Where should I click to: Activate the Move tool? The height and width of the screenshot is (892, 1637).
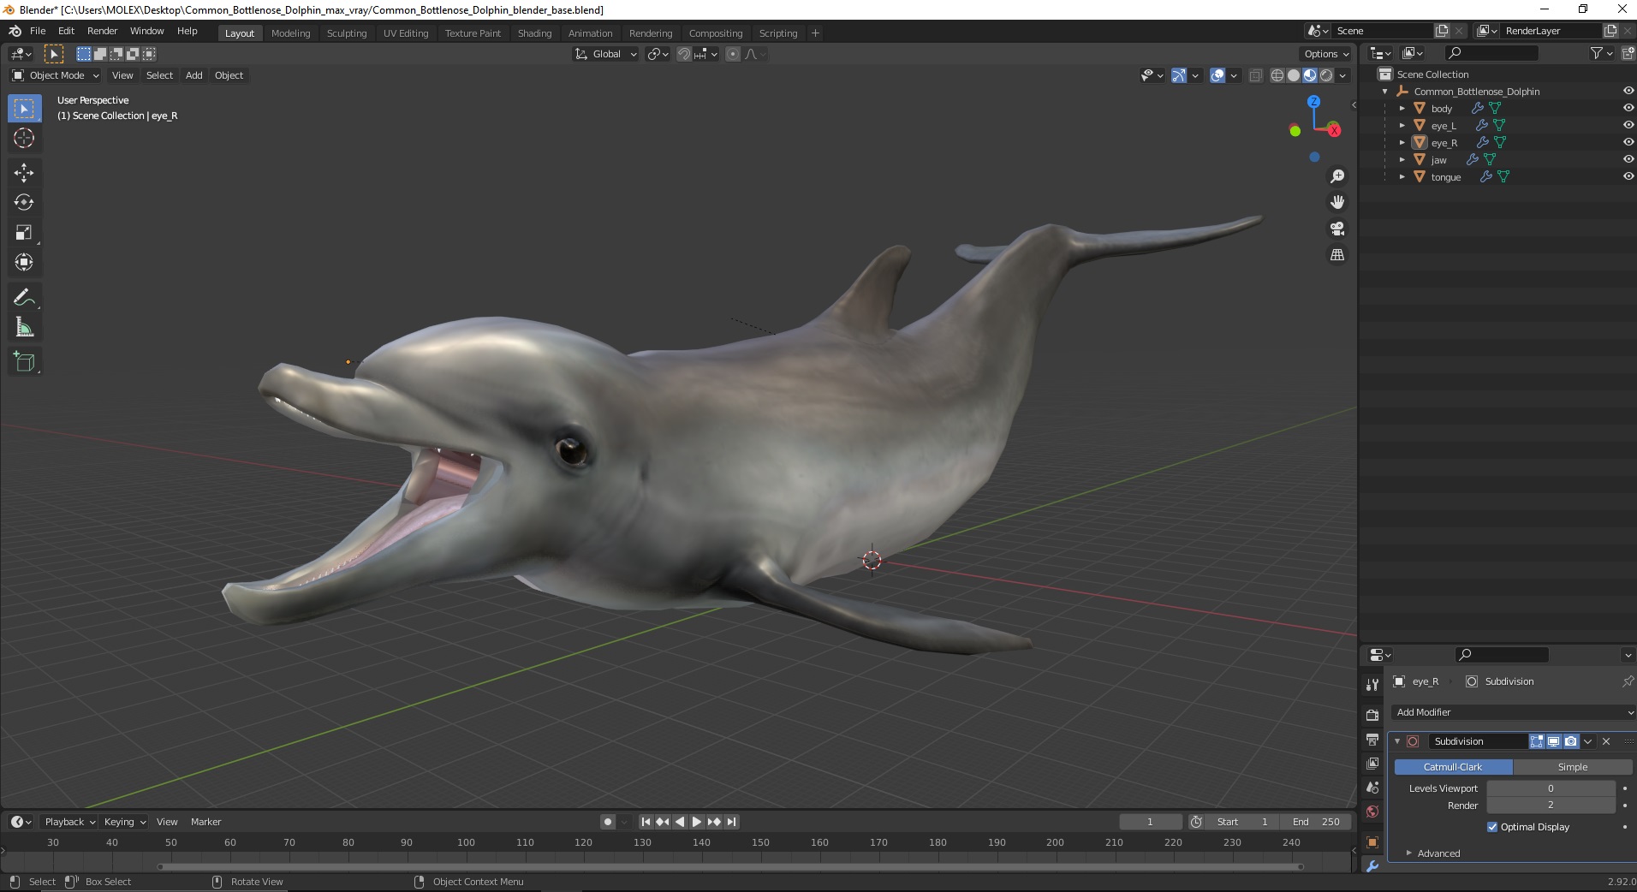24,173
